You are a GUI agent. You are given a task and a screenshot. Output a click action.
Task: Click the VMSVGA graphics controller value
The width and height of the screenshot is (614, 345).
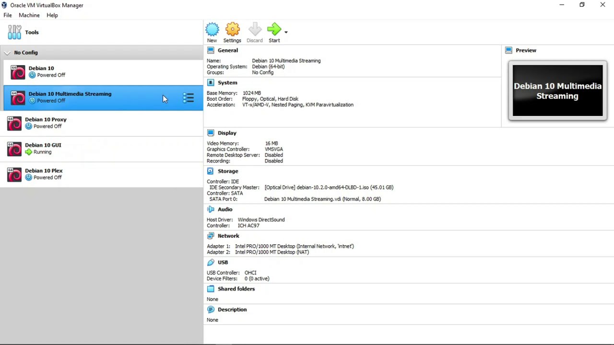[x=274, y=149]
